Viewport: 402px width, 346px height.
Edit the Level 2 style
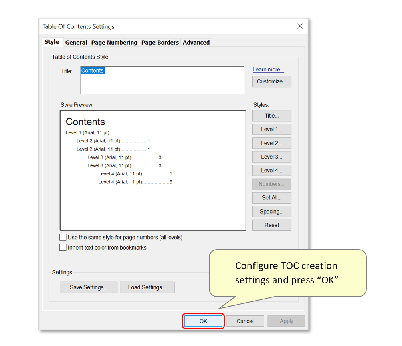pos(271,143)
